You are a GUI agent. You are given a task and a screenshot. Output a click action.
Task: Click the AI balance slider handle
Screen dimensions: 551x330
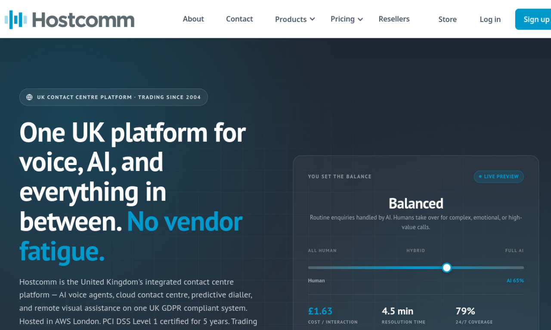[447, 268]
